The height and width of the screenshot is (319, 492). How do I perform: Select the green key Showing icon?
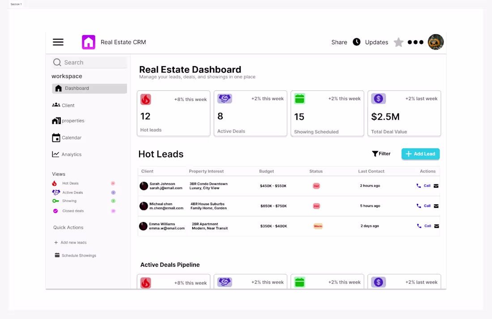pyautogui.click(x=55, y=201)
